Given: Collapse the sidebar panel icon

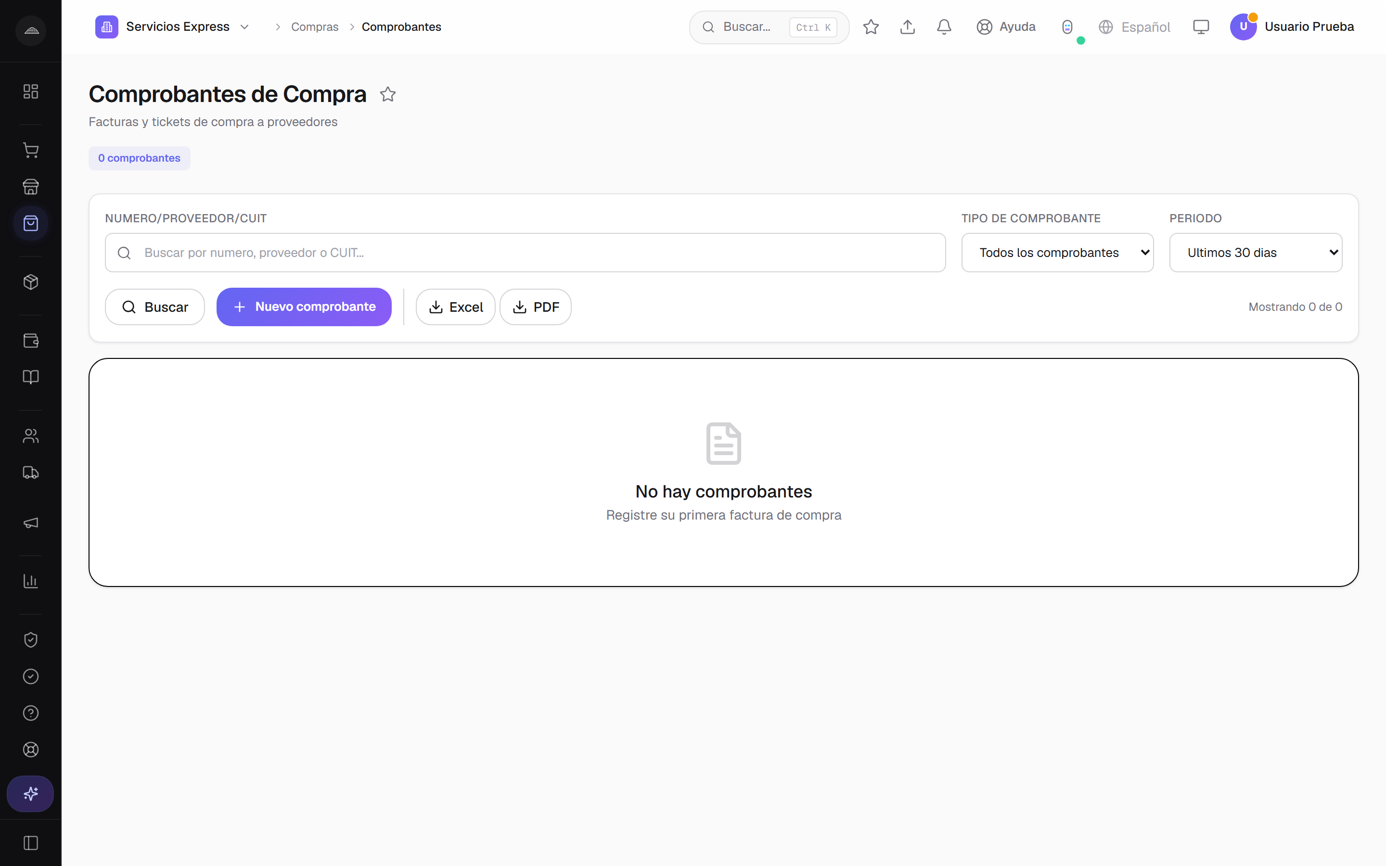Looking at the screenshot, I should [30, 843].
